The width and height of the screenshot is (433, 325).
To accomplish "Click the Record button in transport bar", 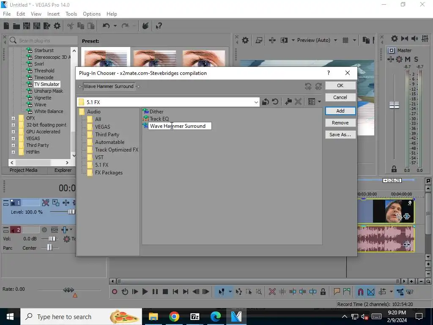I will pyautogui.click(x=114, y=292).
